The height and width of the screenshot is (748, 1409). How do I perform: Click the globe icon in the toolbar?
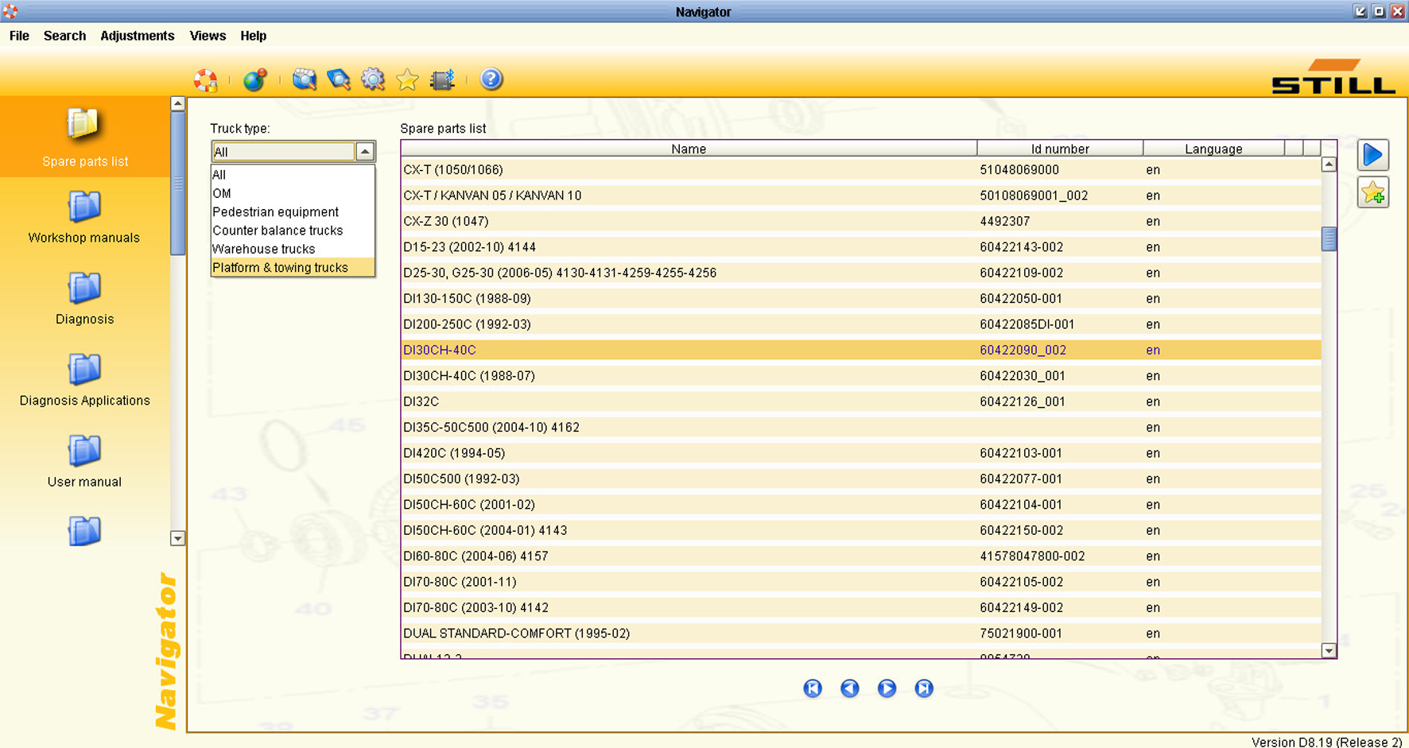(x=254, y=79)
